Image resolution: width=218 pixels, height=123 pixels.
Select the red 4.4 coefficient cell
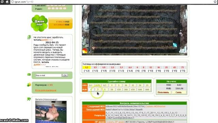[130, 67]
